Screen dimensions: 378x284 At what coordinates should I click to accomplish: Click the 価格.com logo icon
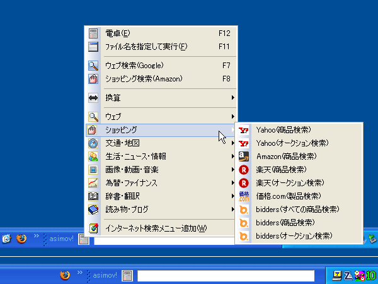coord(244,196)
